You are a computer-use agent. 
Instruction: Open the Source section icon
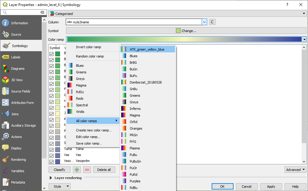(x=5, y=34)
